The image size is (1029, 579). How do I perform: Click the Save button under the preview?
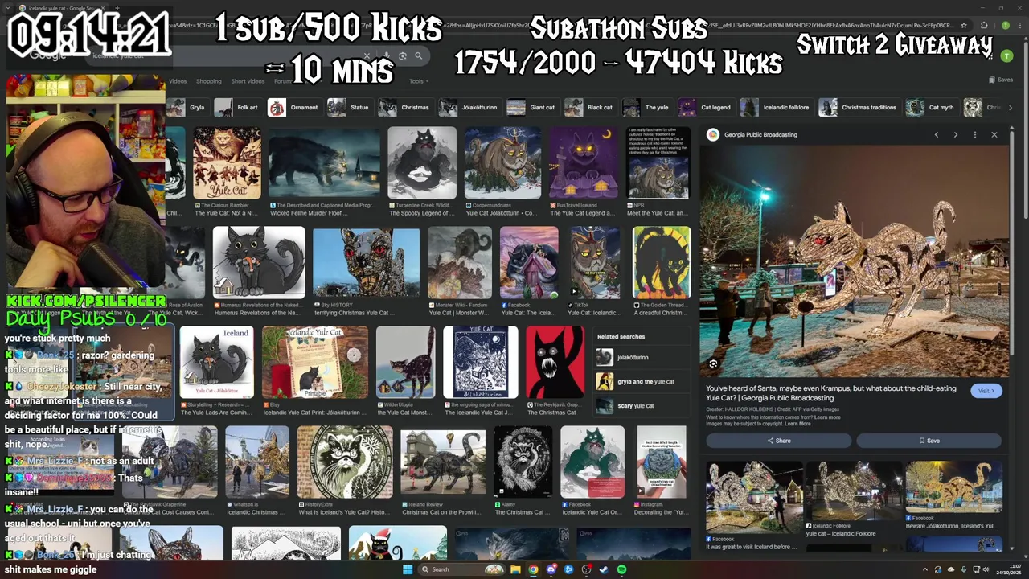[929, 441]
